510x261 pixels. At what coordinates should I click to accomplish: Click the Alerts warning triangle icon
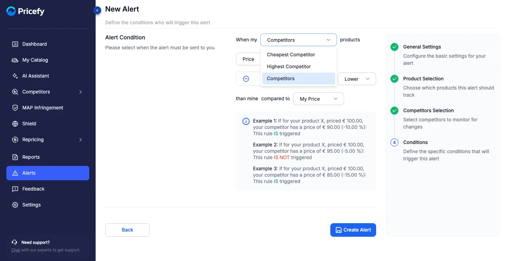(15, 173)
